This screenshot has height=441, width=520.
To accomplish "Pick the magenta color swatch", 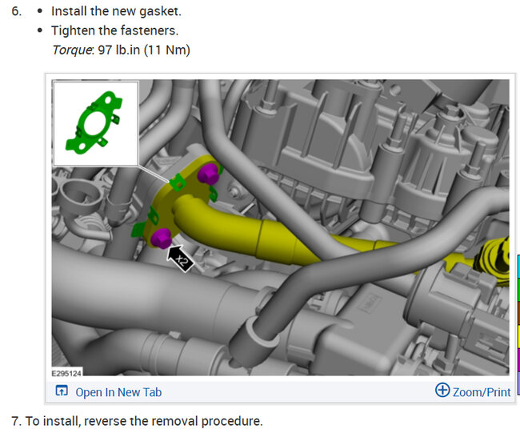I will (x=518, y=359).
